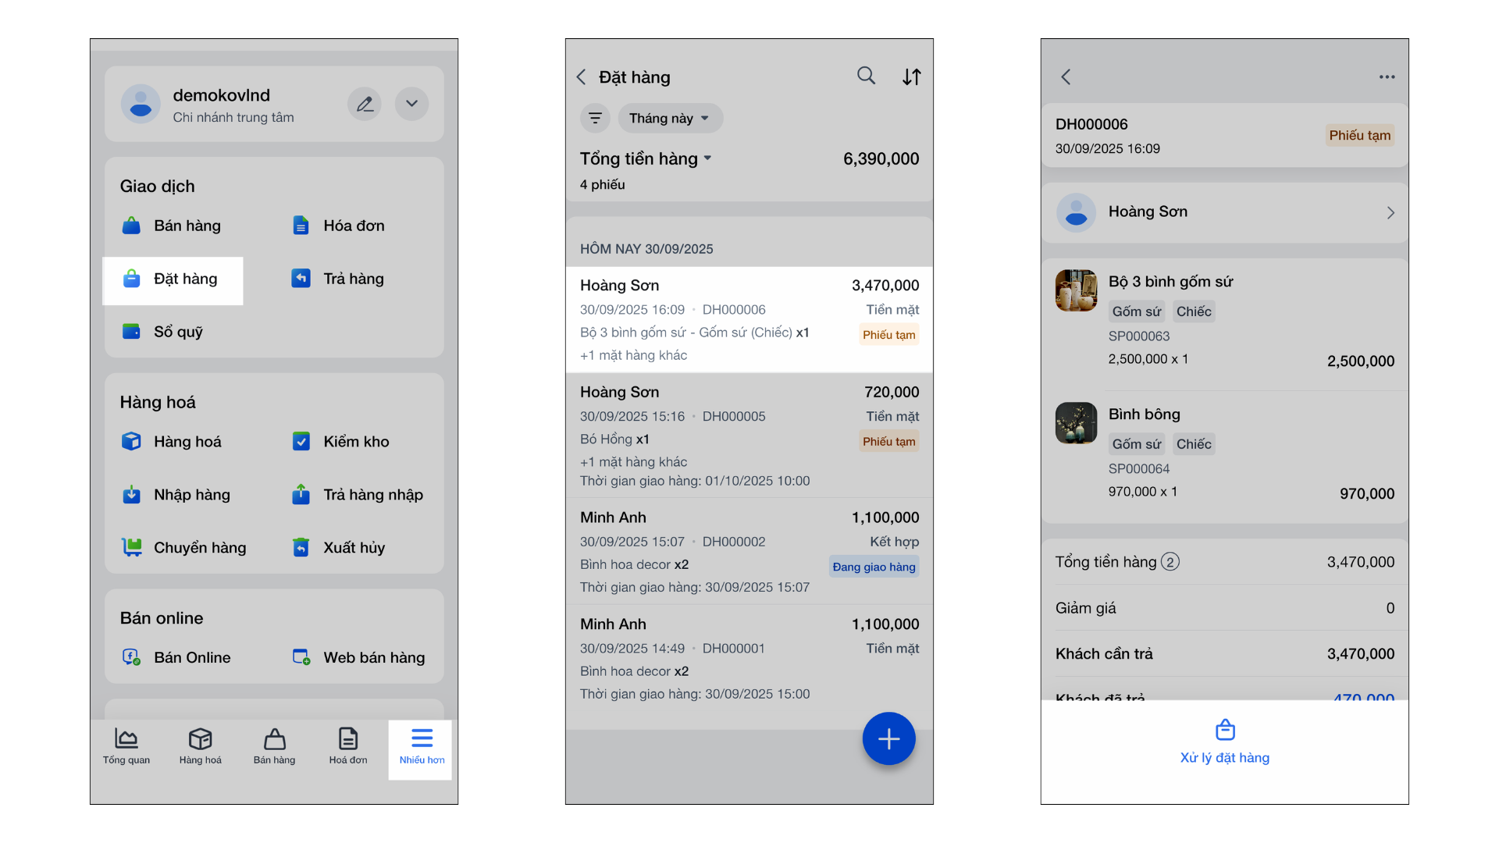1499x843 pixels.
Task: Open the Sổ quỹ menu entry
Action: pyautogui.click(x=164, y=332)
